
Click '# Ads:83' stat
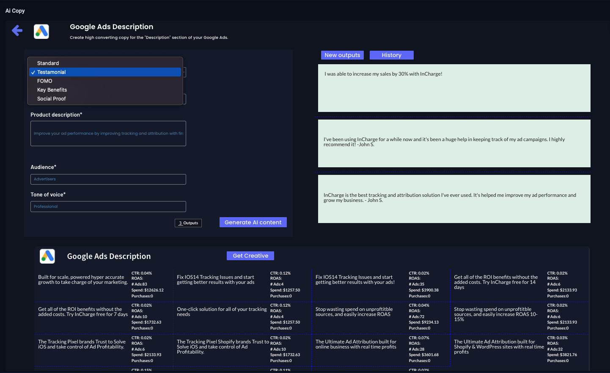(x=139, y=284)
